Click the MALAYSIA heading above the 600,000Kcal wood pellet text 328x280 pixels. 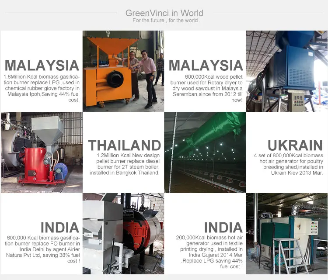click(206, 66)
